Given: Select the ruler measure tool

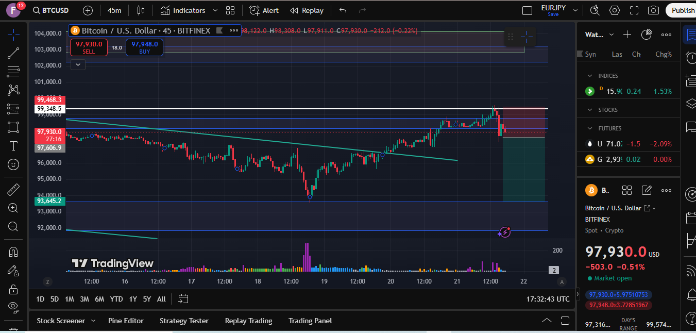Looking at the screenshot, I should [13, 190].
